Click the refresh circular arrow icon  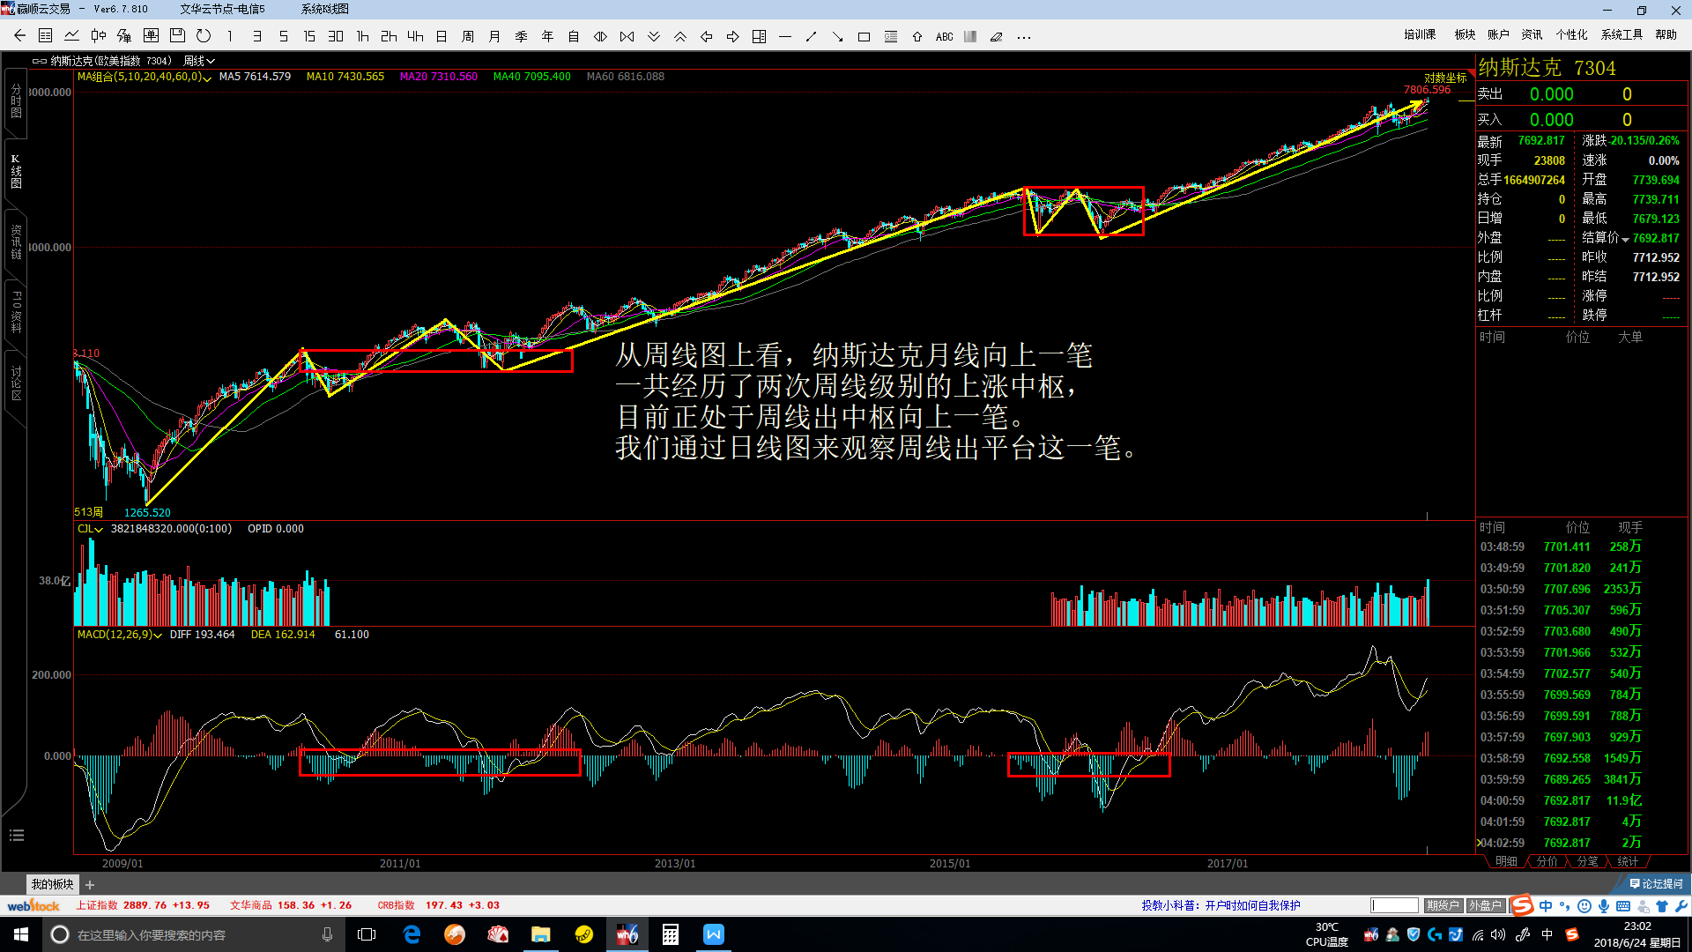(x=204, y=36)
